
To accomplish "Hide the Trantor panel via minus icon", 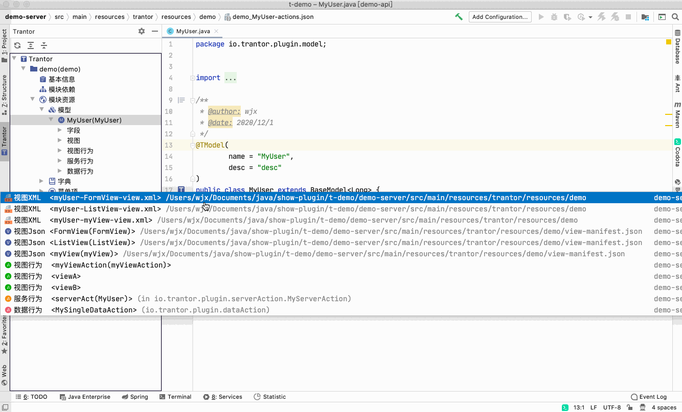I will (x=155, y=31).
